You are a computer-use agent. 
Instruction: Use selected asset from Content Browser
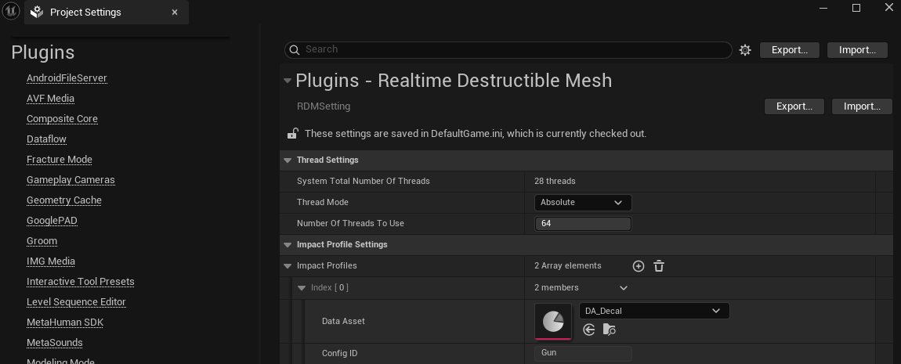coord(589,330)
